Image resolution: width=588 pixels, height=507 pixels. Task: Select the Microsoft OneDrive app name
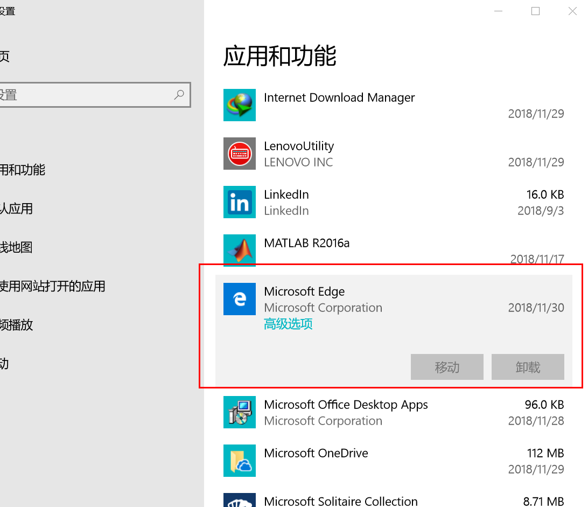click(316, 453)
